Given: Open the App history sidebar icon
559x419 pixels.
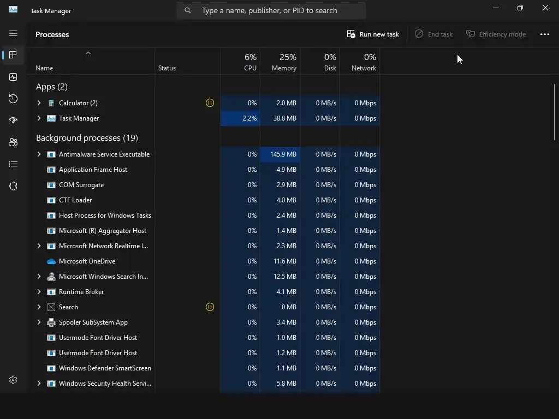Looking at the screenshot, I should pyautogui.click(x=13, y=99).
